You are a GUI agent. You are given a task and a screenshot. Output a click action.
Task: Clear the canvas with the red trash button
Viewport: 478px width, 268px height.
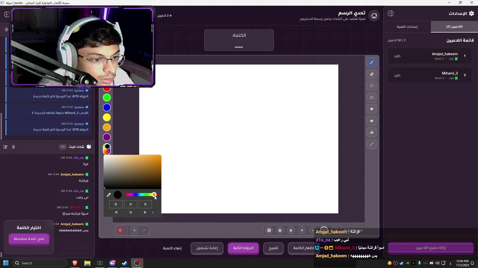click(x=120, y=230)
